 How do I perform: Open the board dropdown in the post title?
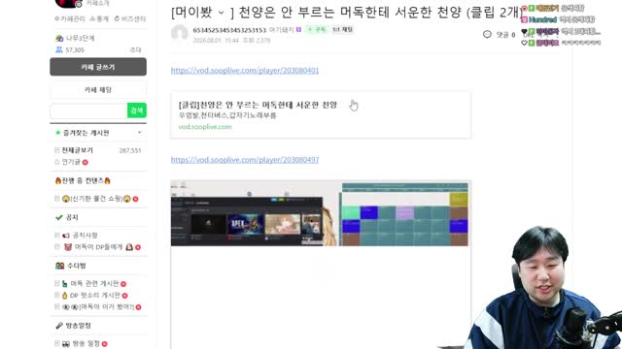(222, 13)
